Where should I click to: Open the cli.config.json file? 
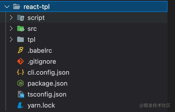pos(48,73)
